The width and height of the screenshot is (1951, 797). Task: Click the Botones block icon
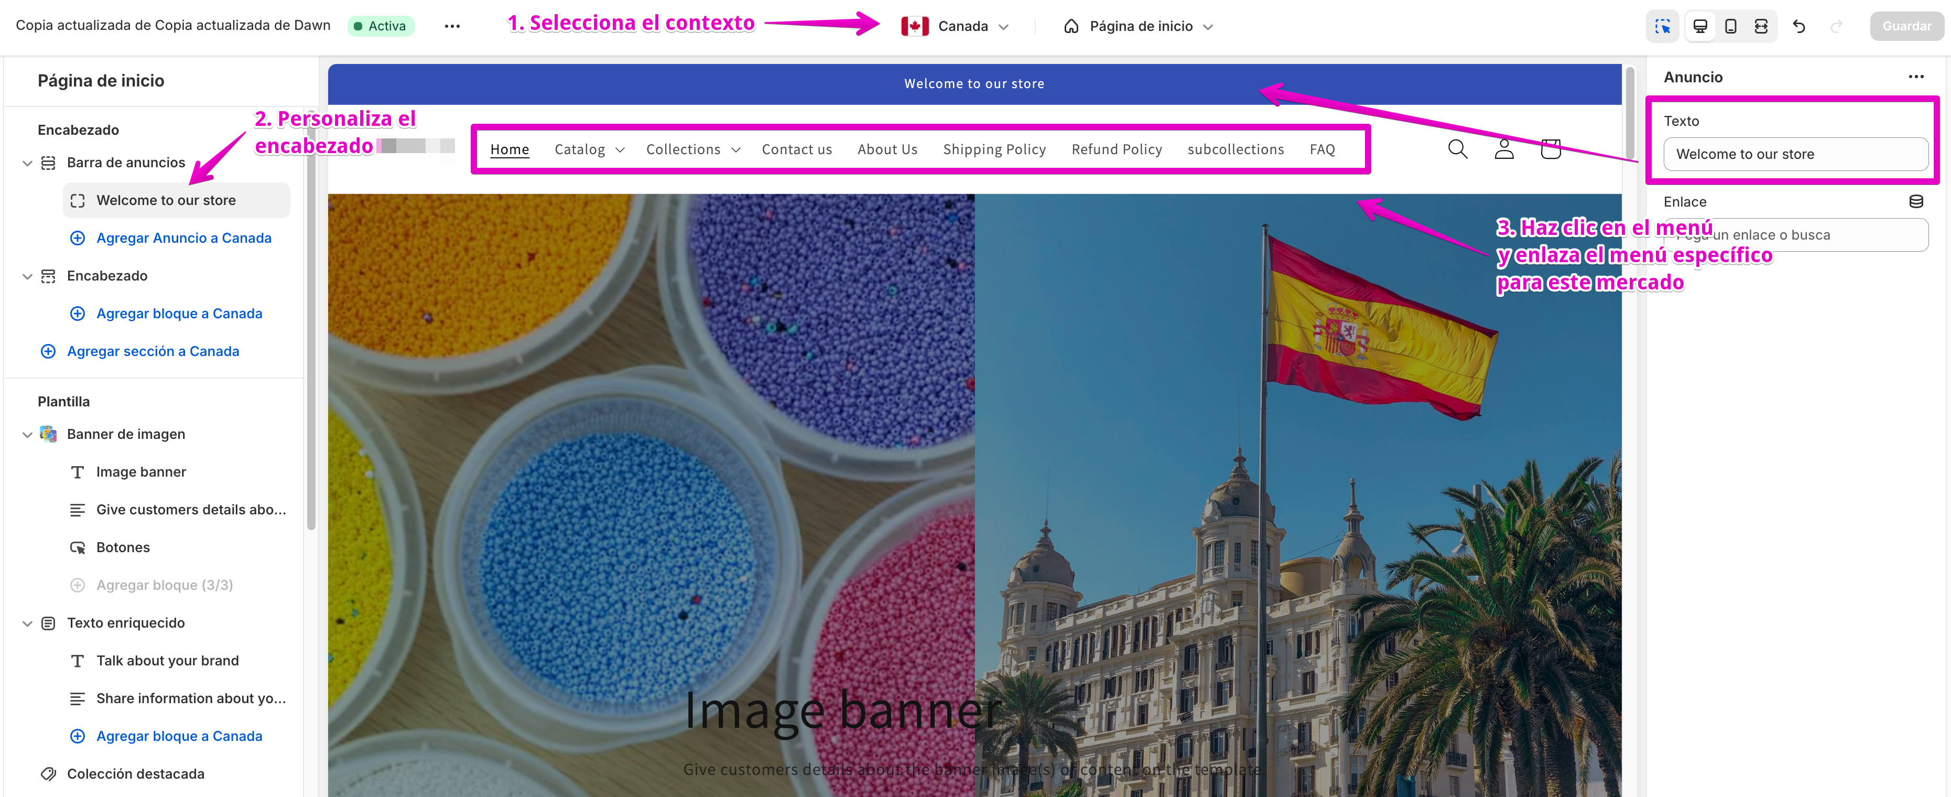(77, 548)
